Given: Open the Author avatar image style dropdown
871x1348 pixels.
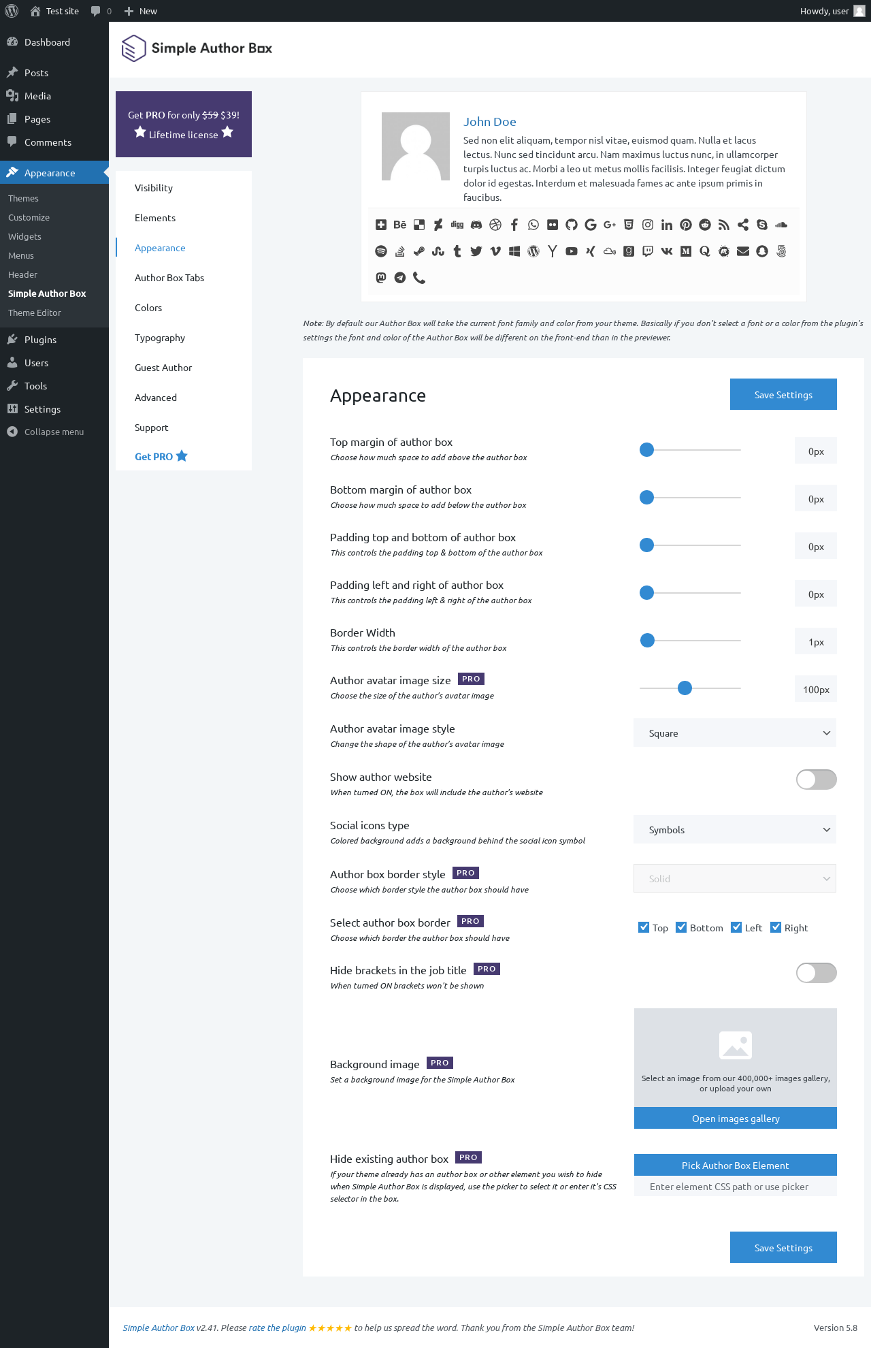Looking at the screenshot, I should (x=735, y=733).
